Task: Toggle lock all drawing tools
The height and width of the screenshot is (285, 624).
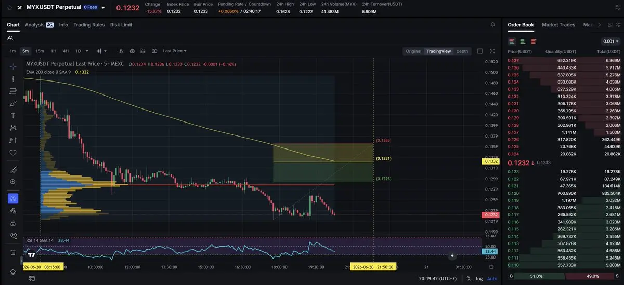Action: pos(13,223)
